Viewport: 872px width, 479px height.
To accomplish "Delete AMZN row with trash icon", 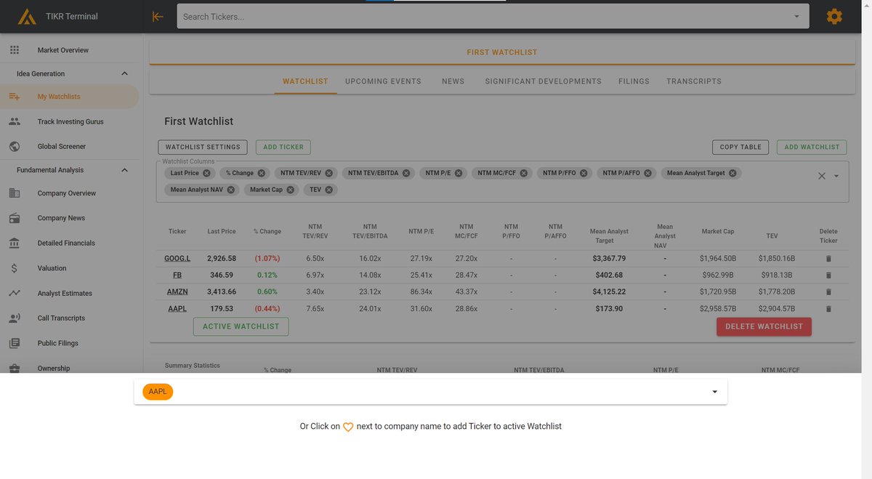I will 828,291.
